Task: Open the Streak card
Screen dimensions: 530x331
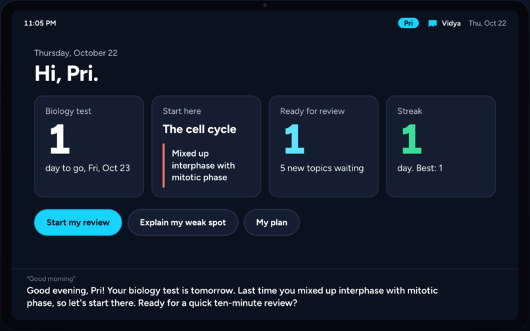Action: tap(441, 146)
